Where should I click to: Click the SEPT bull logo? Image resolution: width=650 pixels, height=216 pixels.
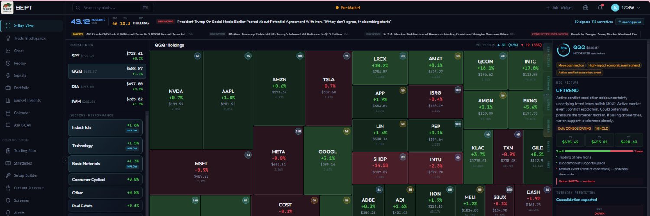[x=7, y=7]
